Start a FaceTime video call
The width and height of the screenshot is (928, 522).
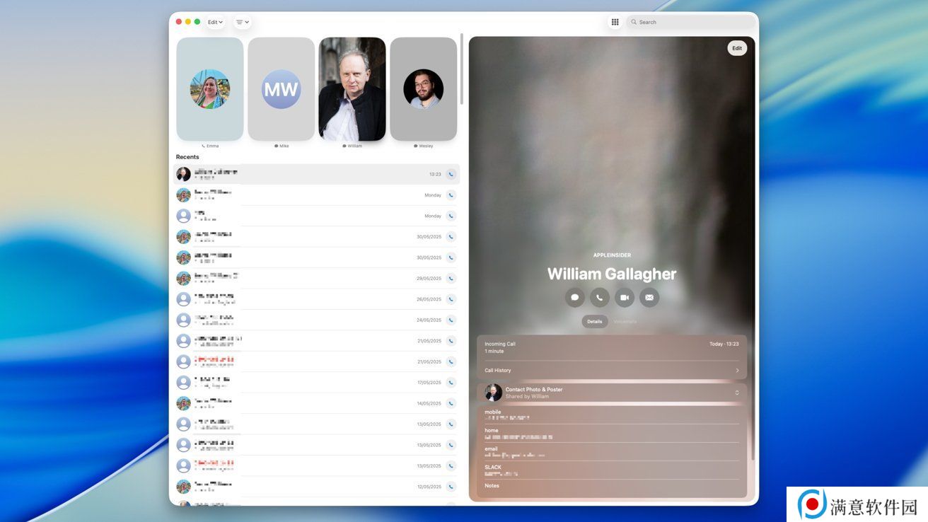pyautogui.click(x=625, y=298)
